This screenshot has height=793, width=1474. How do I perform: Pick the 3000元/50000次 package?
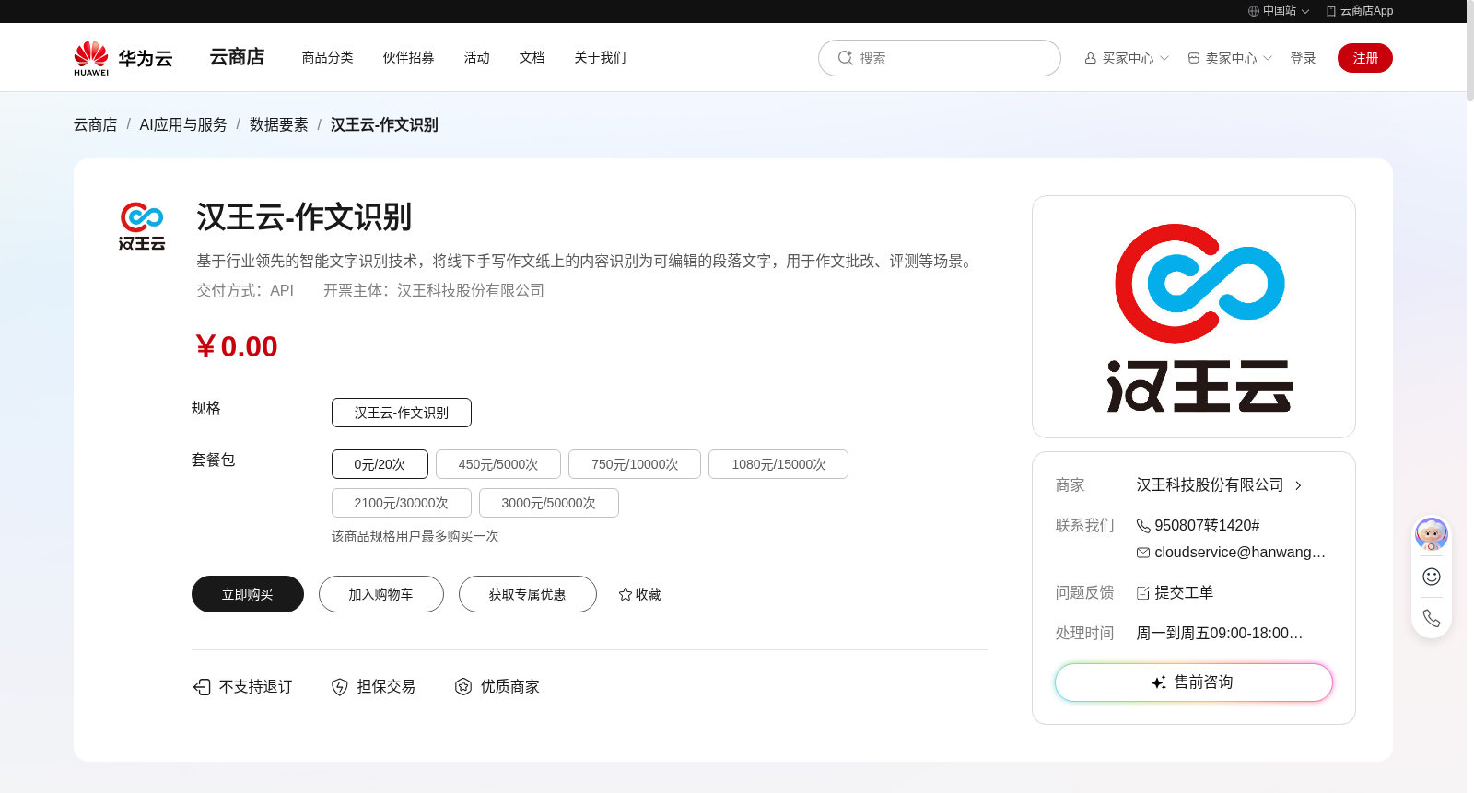pyautogui.click(x=549, y=503)
